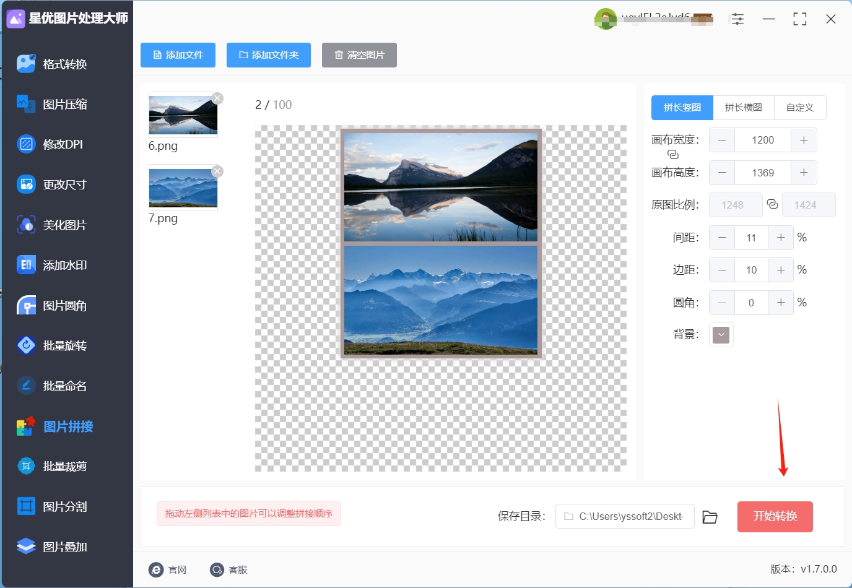The width and height of the screenshot is (852, 588).
Task: Click the 添加文件夹 add folder button
Action: coord(269,55)
